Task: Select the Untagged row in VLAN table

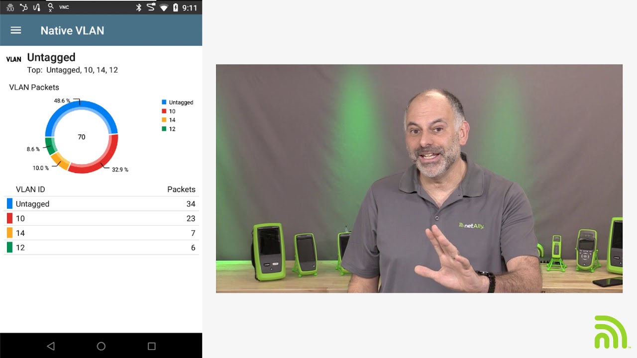Action: (x=101, y=204)
